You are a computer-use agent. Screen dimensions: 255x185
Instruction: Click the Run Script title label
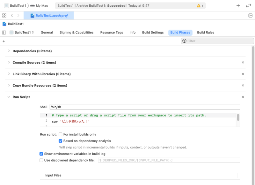(x=21, y=97)
